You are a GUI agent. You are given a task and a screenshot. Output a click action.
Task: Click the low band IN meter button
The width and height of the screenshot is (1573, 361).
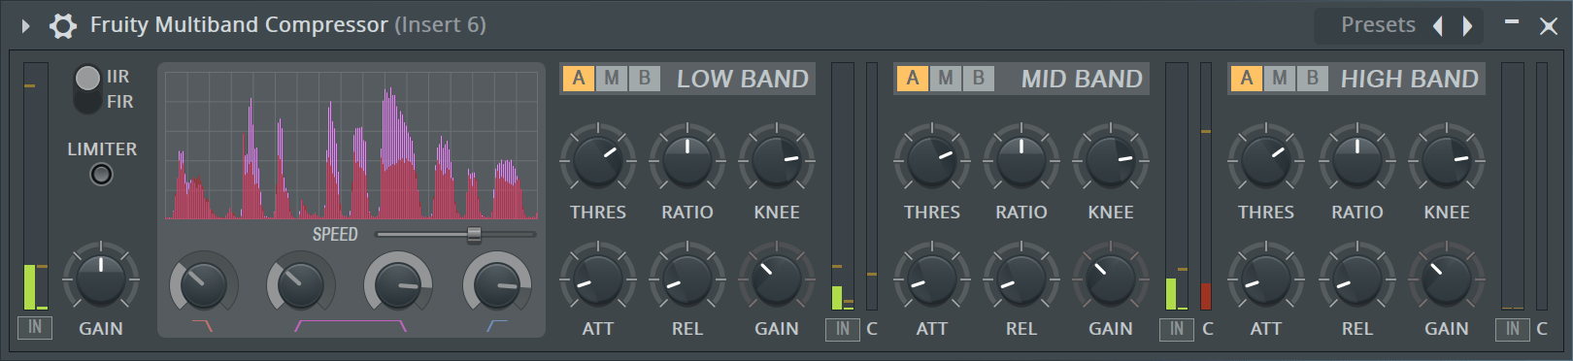[843, 329]
